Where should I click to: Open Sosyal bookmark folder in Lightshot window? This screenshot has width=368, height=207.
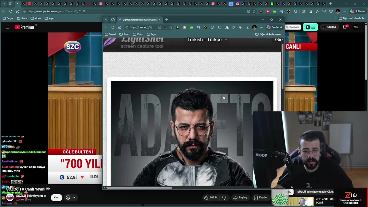click(x=110, y=34)
